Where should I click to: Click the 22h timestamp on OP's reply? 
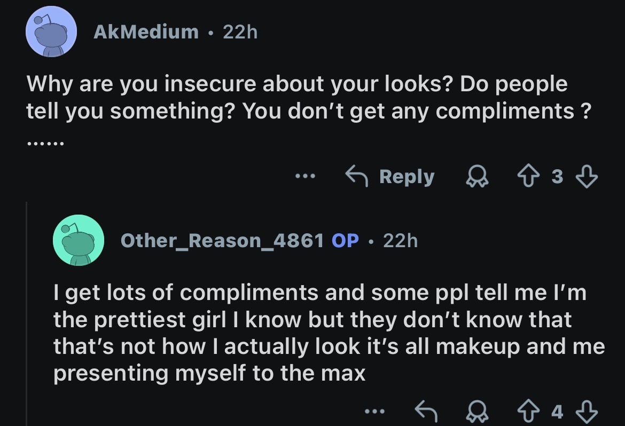click(x=400, y=240)
